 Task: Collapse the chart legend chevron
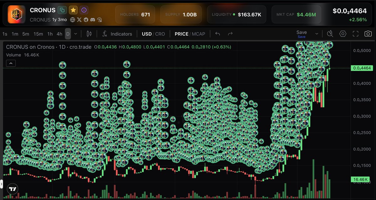11,63
